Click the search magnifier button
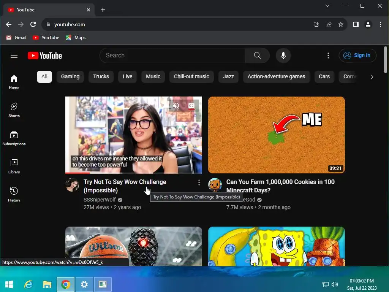The width and height of the screenshot is (389, 292). pyautogui.click(x=258, y=56)
